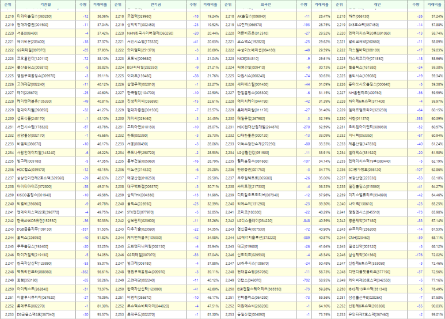Screen dimensions: 445x319
Task: Open LX하우시스[108670] stock
Action: point(253,264)
